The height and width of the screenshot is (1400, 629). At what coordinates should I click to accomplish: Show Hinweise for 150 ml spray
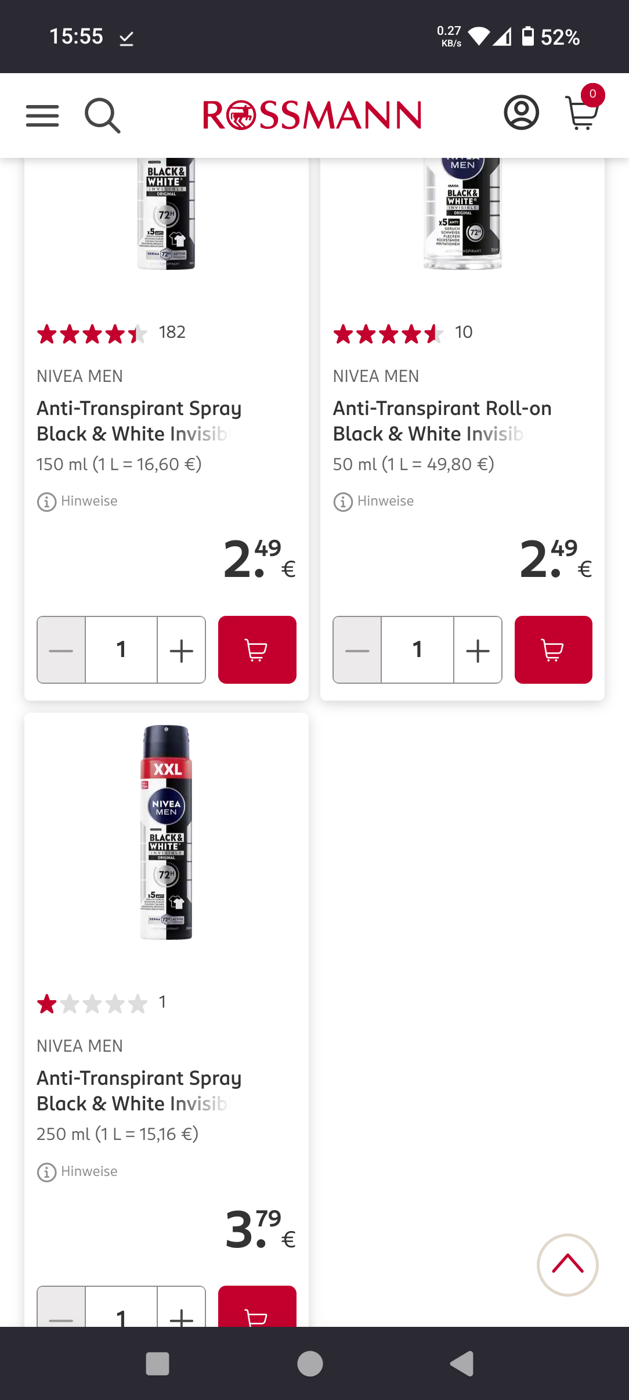[x=78, y=501]
